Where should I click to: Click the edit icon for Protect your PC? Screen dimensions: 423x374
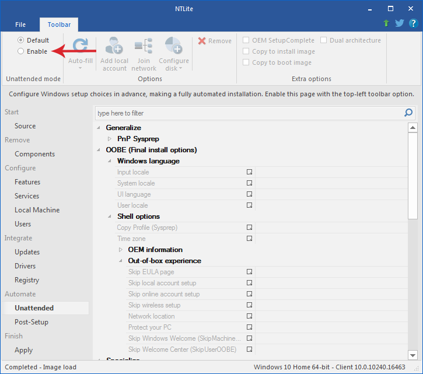pos(249,327)
